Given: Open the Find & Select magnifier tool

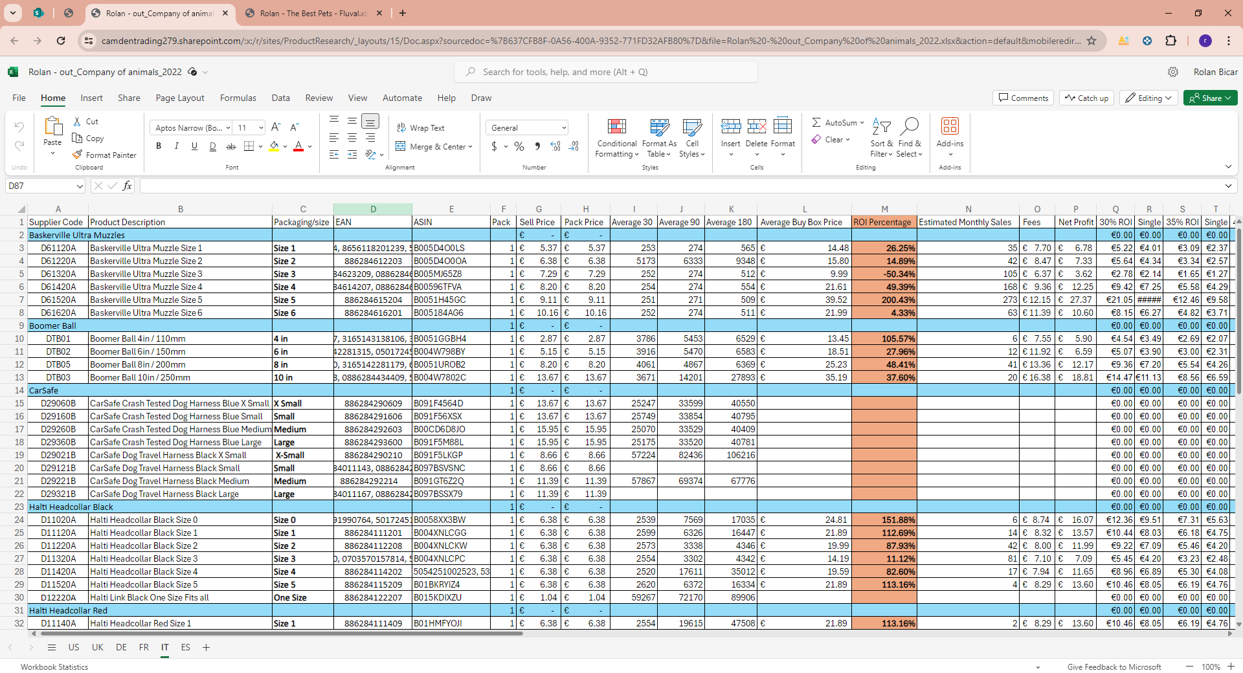Looking at the screenshot, I should [909, 126].
